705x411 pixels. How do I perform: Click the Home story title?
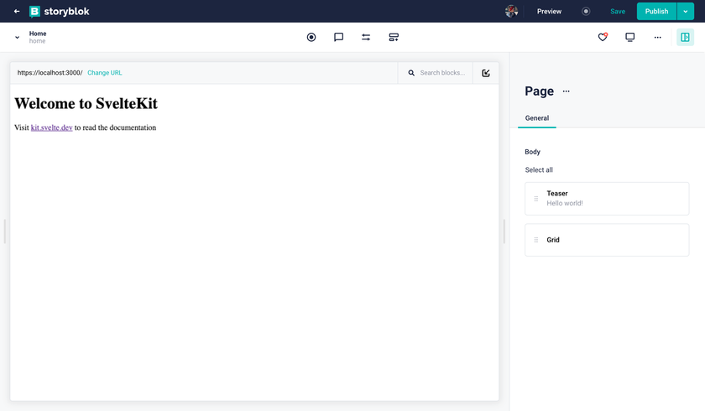point(38,34)
